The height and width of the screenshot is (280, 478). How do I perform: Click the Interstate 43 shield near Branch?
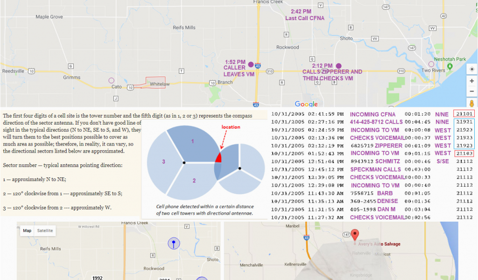(x=258, y=66)
